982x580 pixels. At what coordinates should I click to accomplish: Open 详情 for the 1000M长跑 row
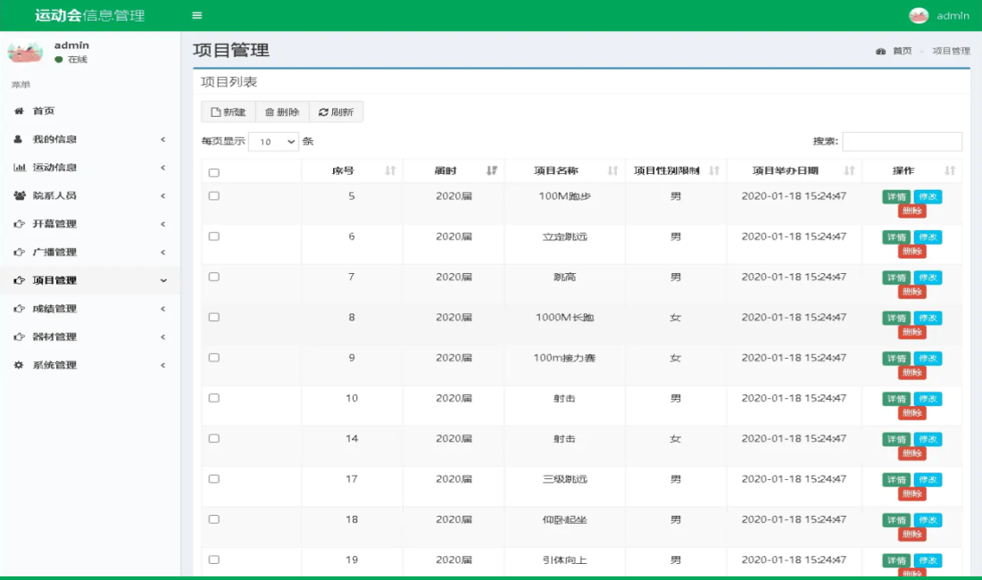point(896,318)
